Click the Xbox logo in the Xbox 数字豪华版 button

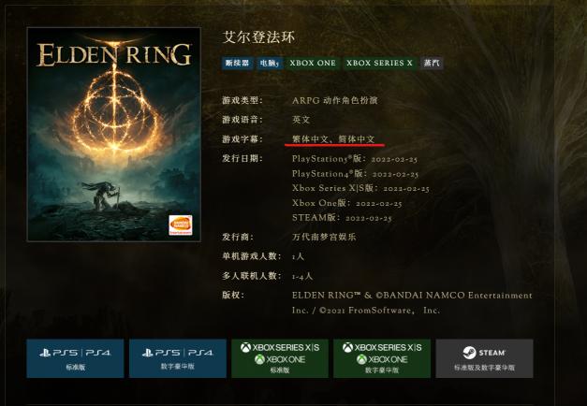(x=347, y=348)
